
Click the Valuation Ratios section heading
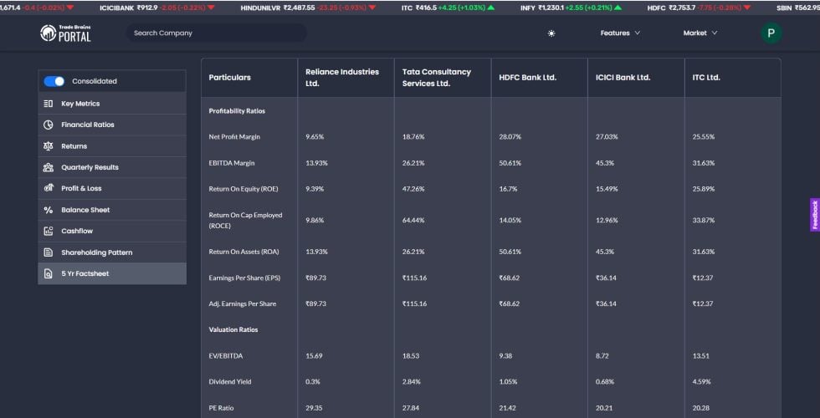(x=233, y=329)
